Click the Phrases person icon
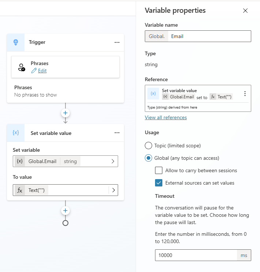This screenshot has width=260, height=272. [x=22, y=67]
